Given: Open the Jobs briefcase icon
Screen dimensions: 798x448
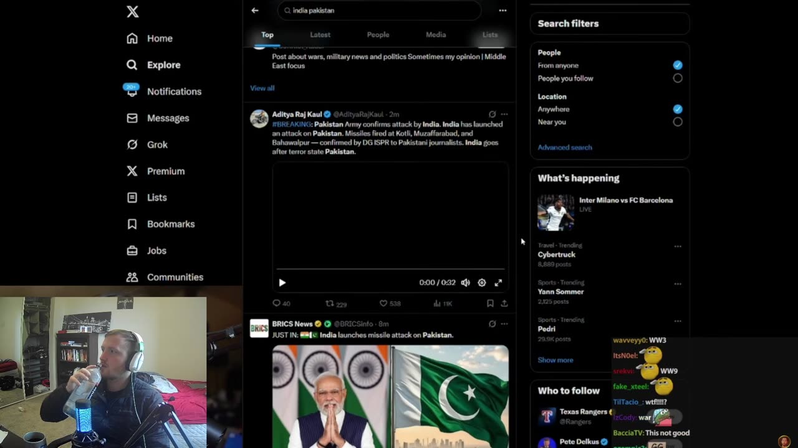Looking at the screenshot, I should coord(132,251).
